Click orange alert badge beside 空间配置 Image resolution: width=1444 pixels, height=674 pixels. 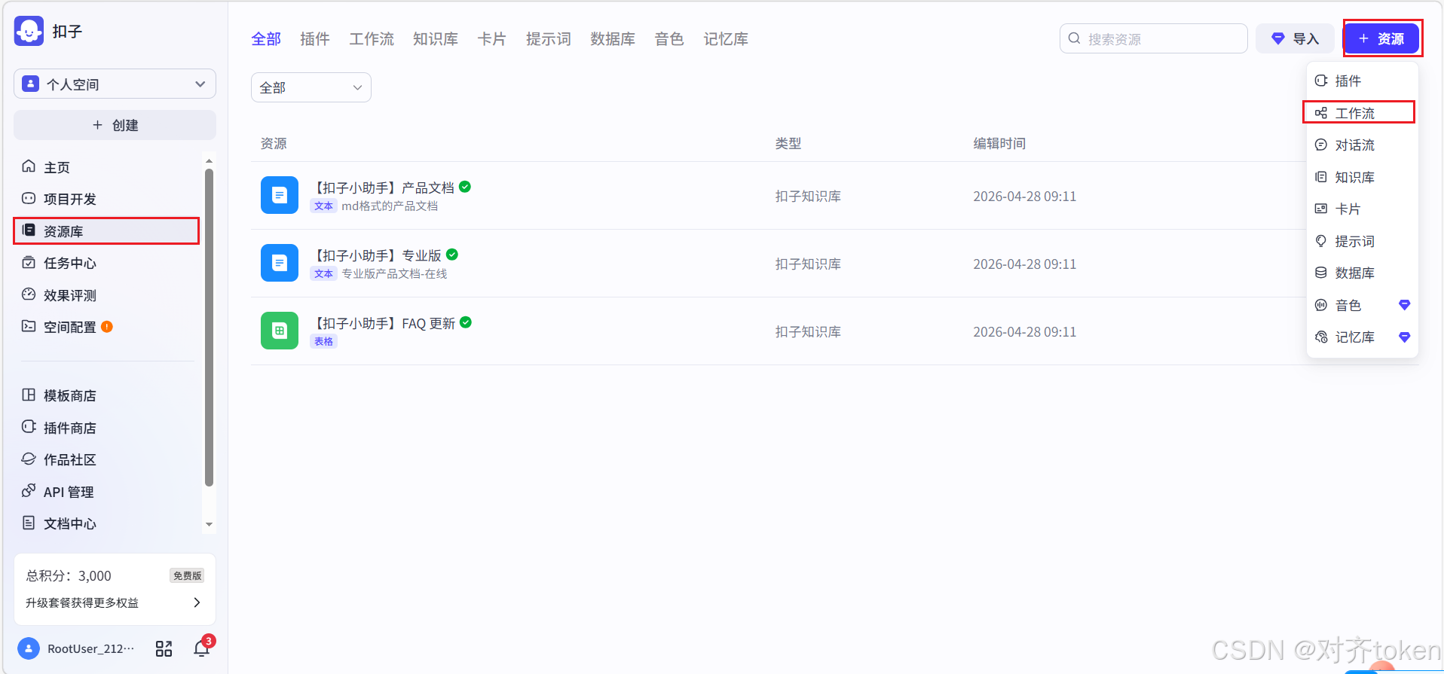107,326
